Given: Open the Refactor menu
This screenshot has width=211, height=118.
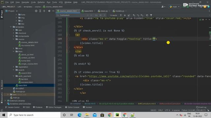Looking at the screenshot, I should tap(41, 2).
